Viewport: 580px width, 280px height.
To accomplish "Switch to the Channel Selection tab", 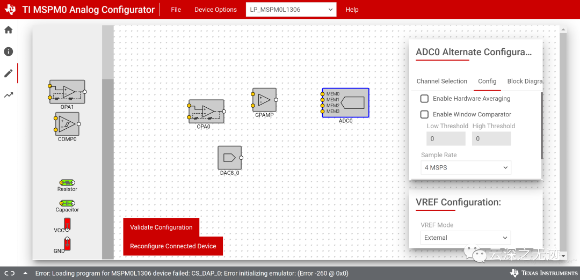I will click(441, 82).
